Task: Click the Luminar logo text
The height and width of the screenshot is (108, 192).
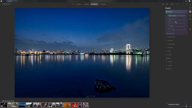Action: pyautogui.click(x=7, y=4)
